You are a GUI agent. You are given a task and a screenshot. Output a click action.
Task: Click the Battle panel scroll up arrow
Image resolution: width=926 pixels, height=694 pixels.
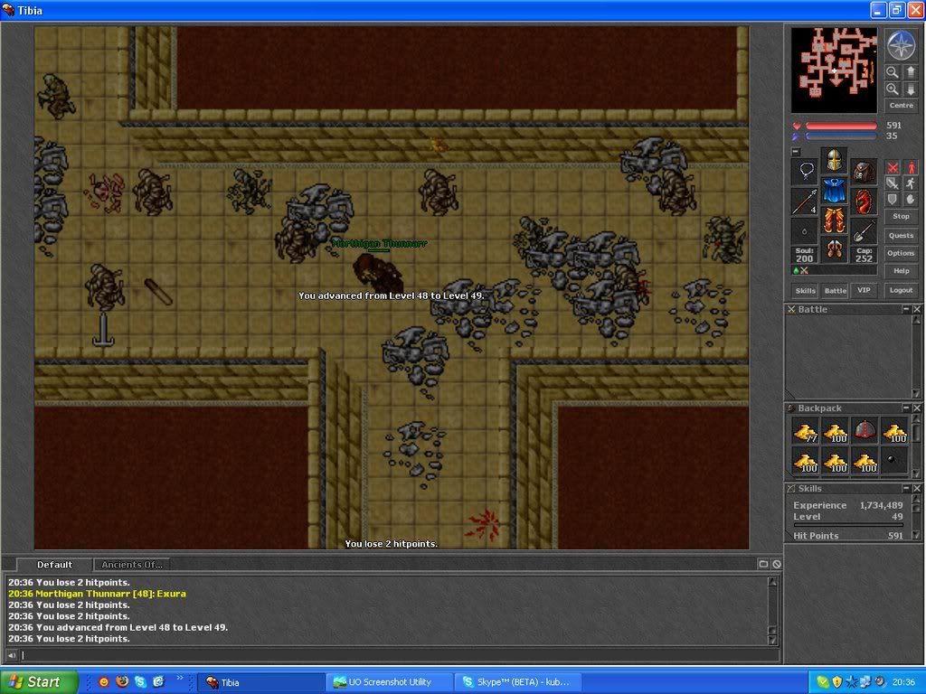click(x=917, y=321)
